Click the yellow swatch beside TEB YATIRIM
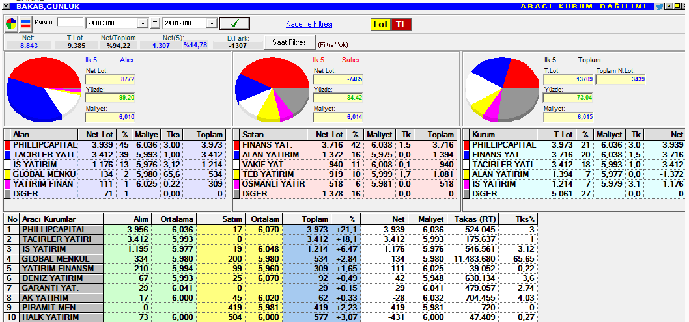This screenshot has width=689, height=322. click(x=237, y=174)
